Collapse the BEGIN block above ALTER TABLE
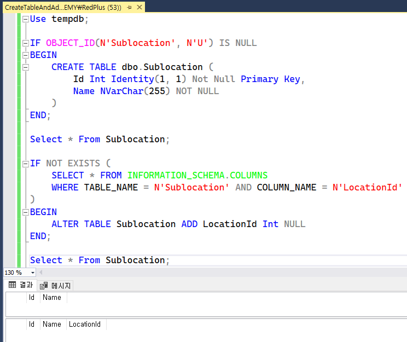407x342 pixels. click(x=25, y=212)
